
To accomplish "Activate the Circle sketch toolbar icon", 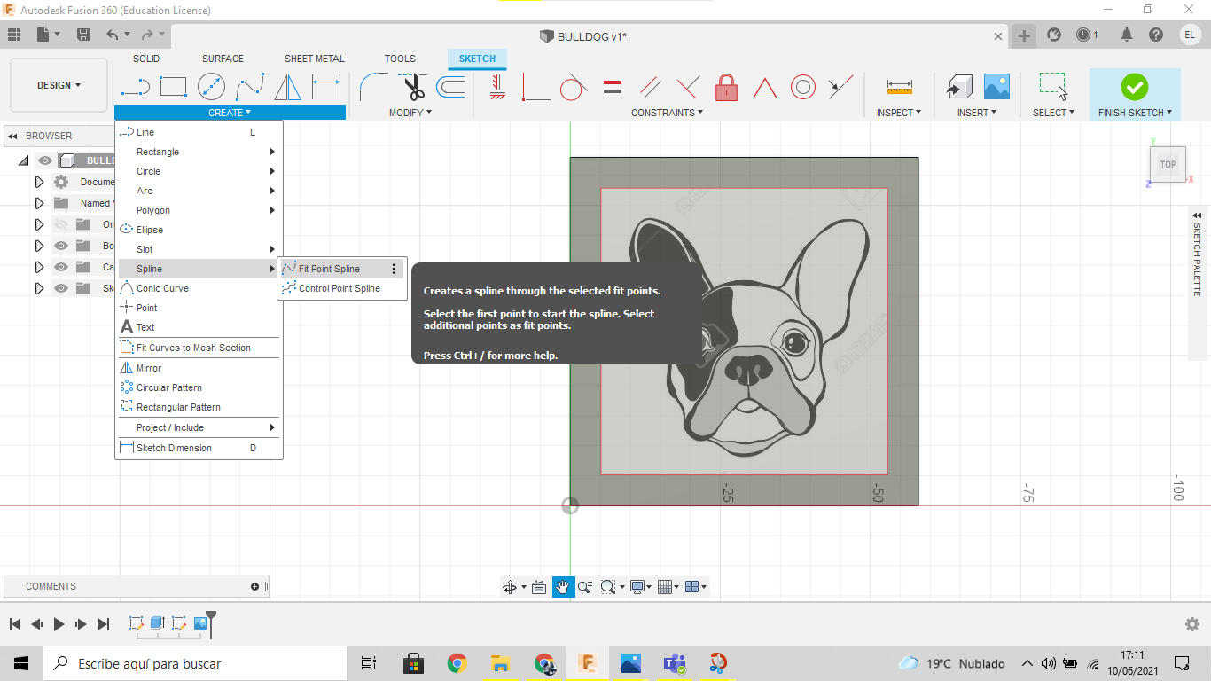I will tap(211, 87).
